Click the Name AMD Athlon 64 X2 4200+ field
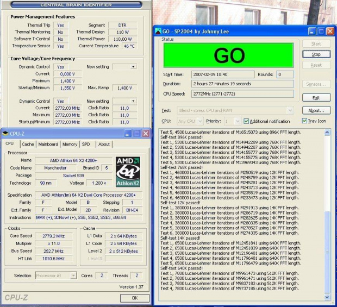Screen dimensions: 337x307 [x=73, y=160]
